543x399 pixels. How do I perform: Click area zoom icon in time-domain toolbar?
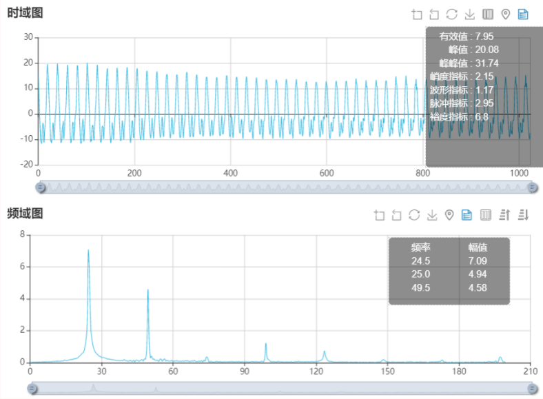click(x=417, y=14)
